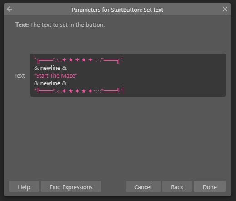
Task: Click the first newline keyword in expression
Action: (50, 68)
